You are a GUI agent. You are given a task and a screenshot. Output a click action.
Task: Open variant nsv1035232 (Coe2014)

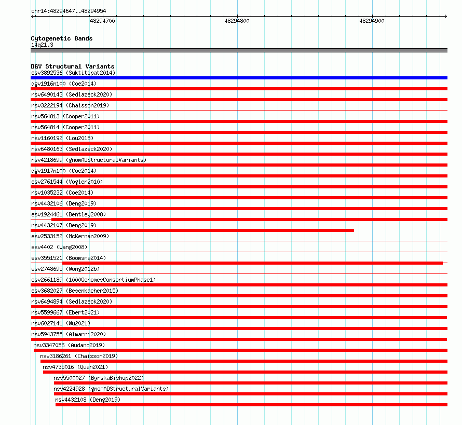(62, 193)
